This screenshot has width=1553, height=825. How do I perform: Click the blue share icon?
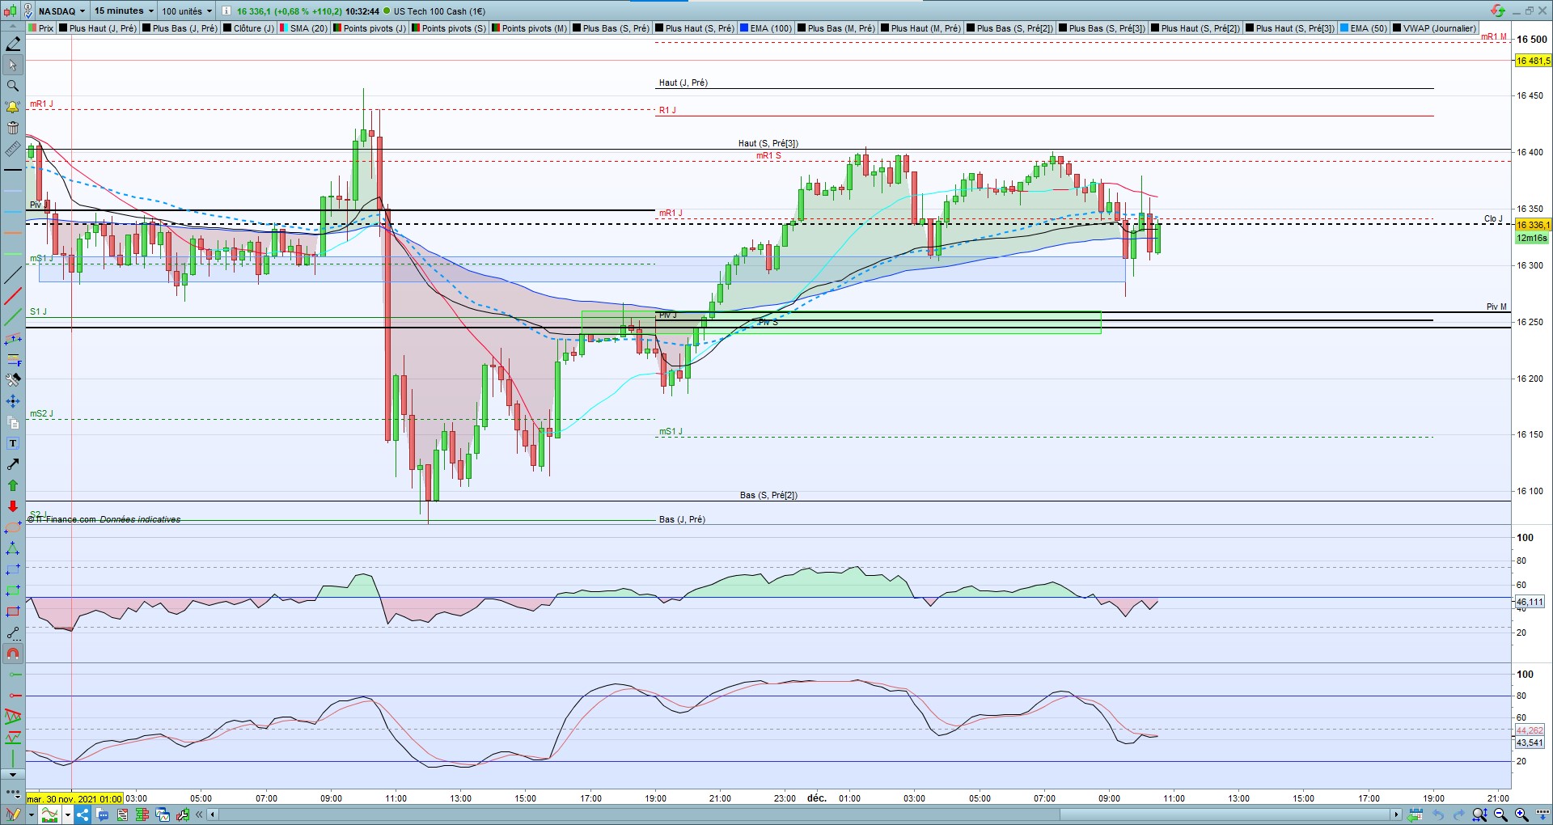(83, 814)
